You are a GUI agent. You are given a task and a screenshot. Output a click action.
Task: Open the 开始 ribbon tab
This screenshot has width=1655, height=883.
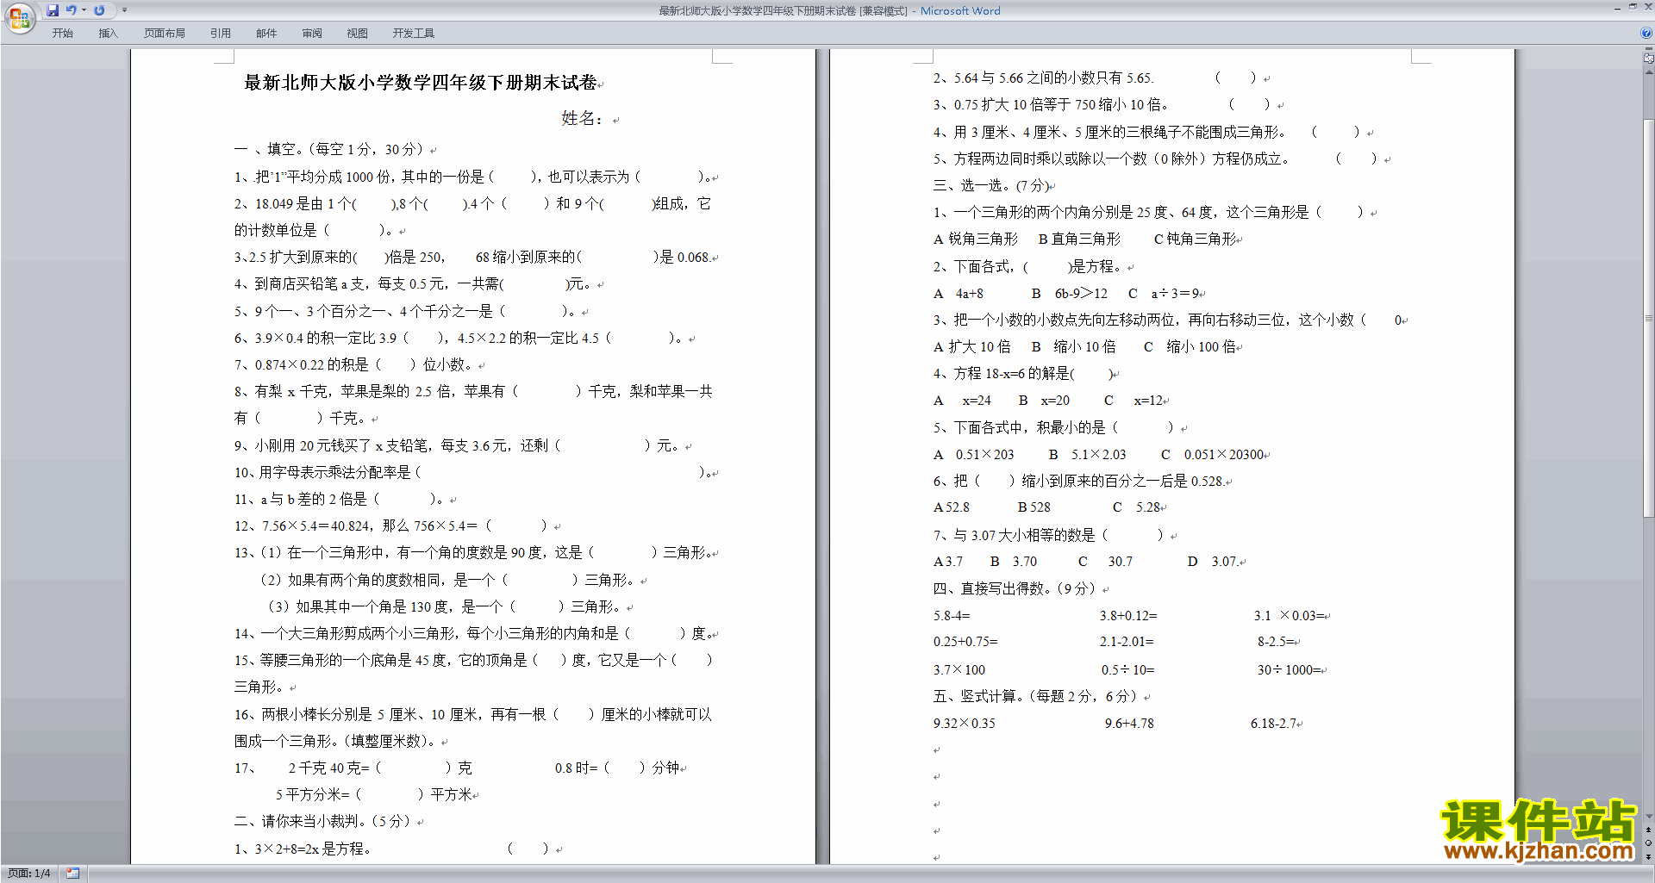[x=62, y=33]
